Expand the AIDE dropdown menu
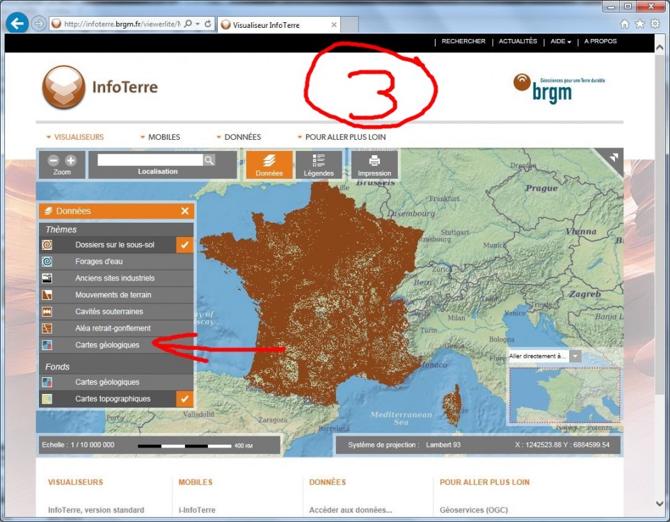Viewport: 670px width, 522px height. (561, 42)
